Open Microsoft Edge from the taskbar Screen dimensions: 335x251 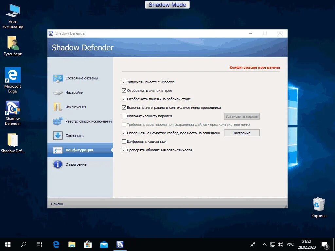point(56,244)
